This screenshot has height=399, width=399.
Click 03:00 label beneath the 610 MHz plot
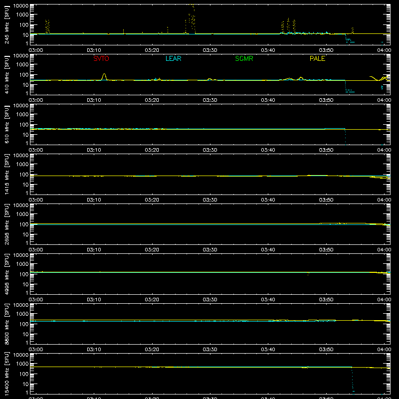[x=36, y=150]
